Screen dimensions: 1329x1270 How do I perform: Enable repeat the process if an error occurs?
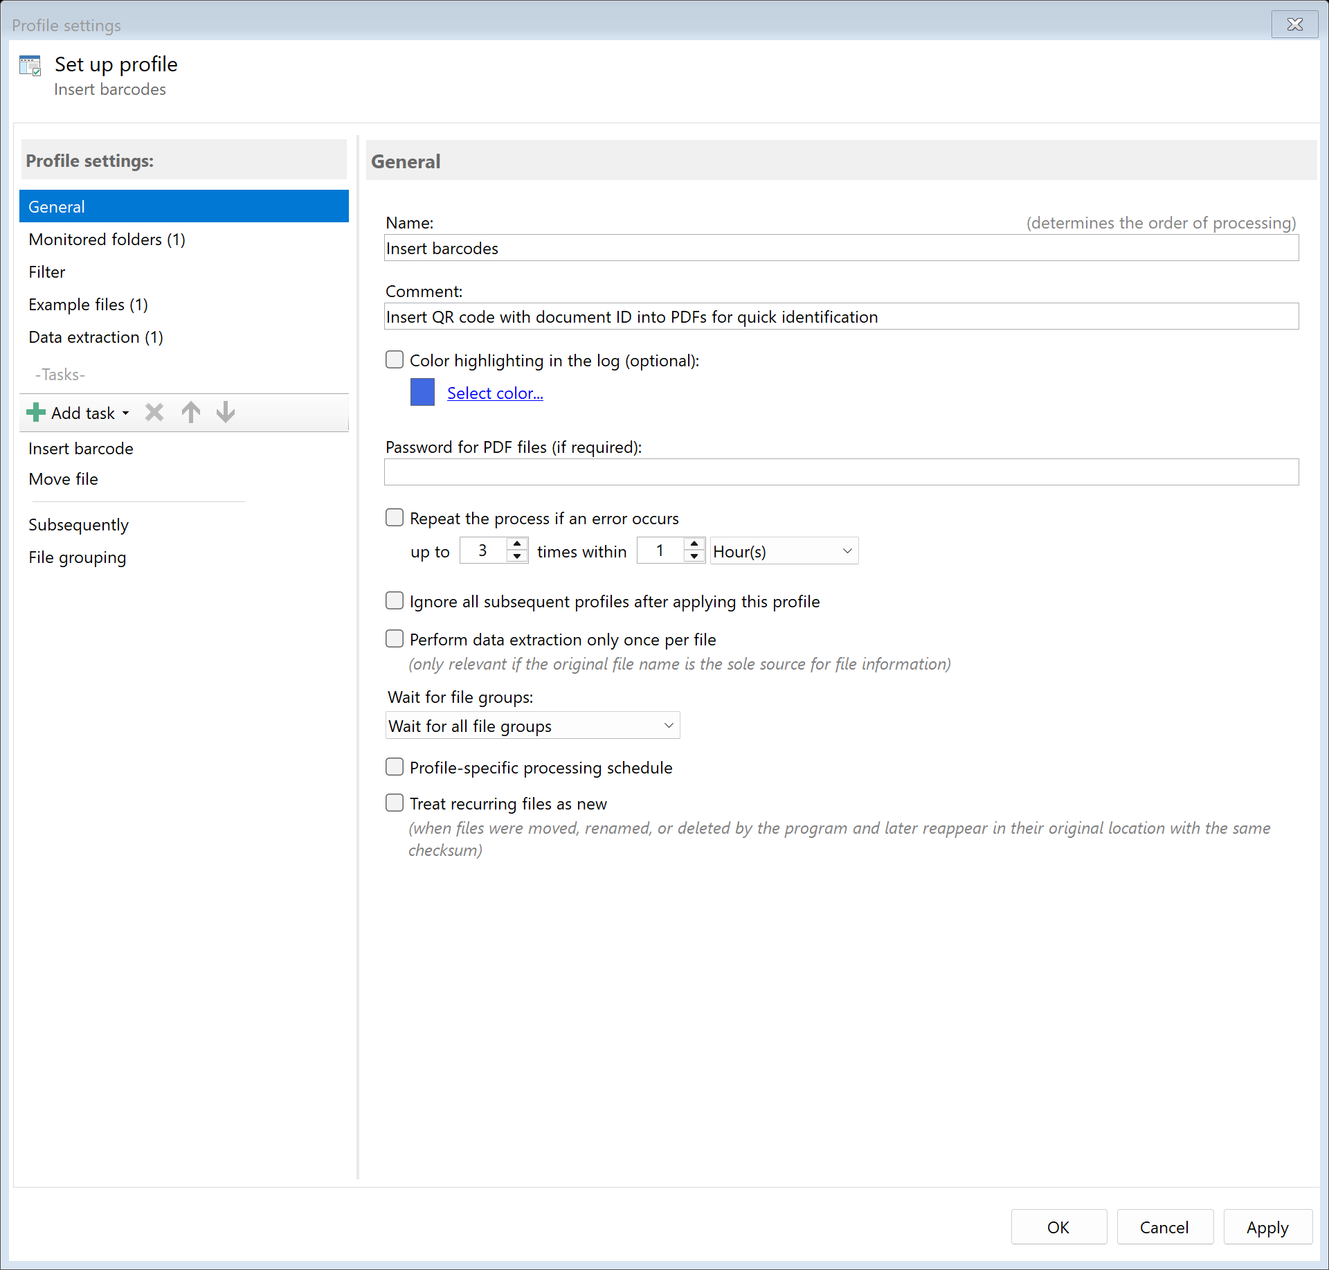click(x=395, y=517)
